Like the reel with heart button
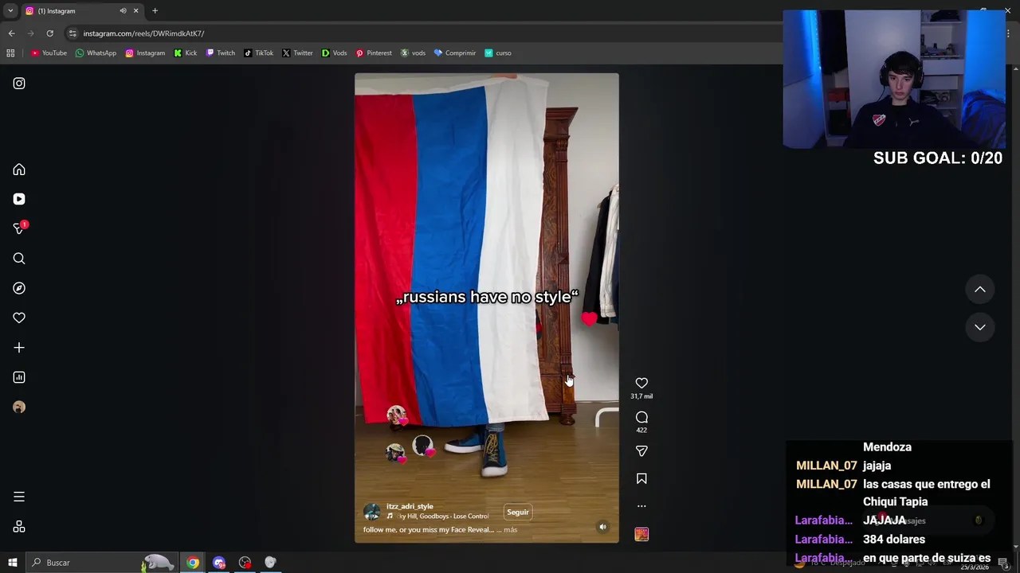The width and height of the screenshot is (1020, 573). [641, 383]
